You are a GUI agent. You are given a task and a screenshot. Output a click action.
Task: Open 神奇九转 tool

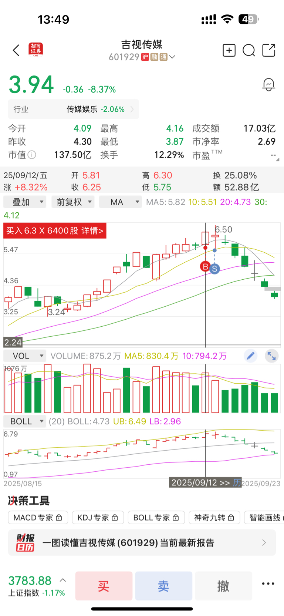214,518
